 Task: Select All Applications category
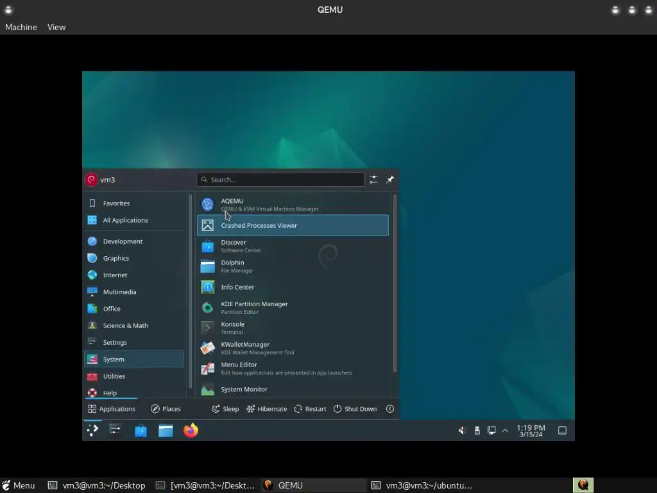coord(134,220)
